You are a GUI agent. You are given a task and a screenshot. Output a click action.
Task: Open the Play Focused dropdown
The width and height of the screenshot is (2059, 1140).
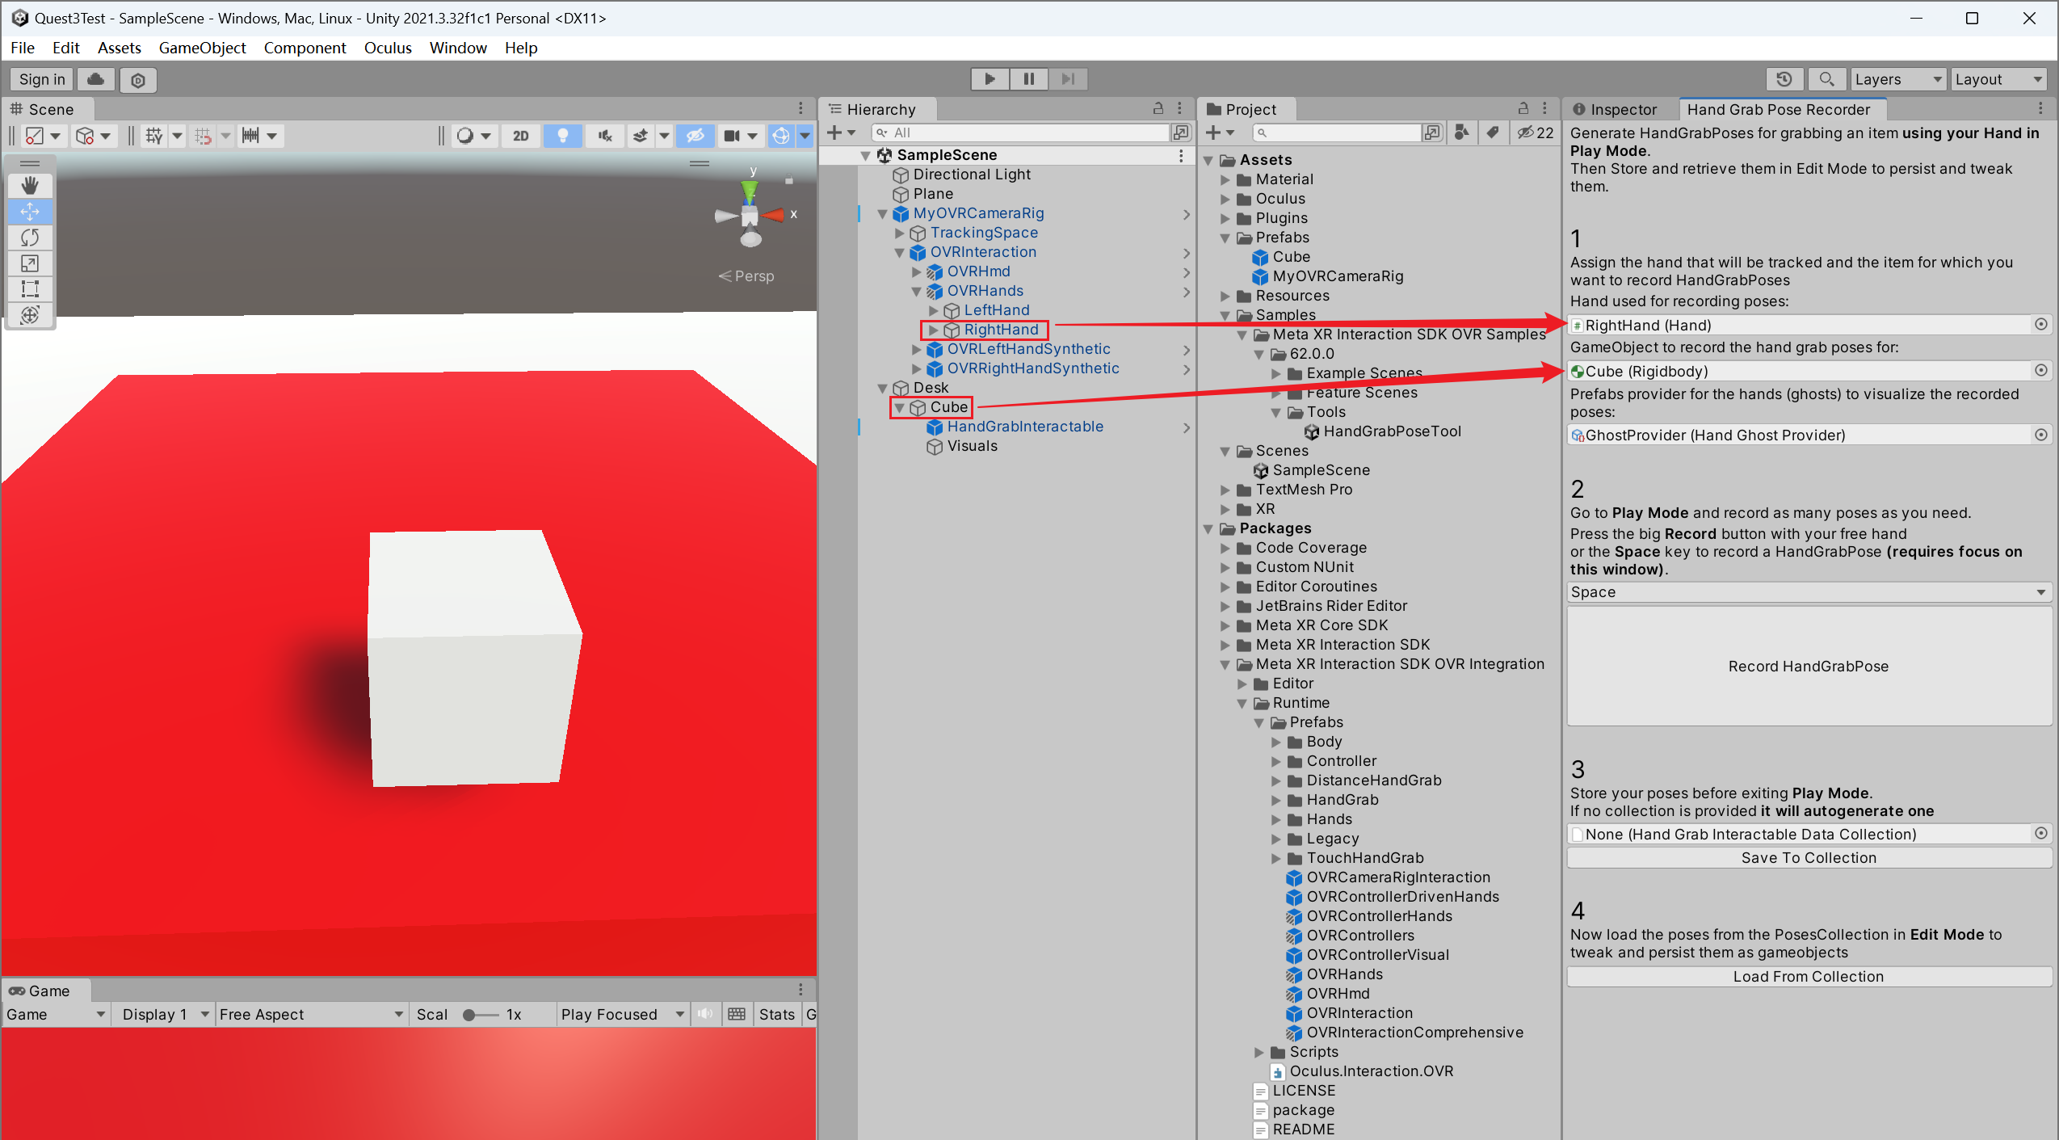coord(622,1015)
